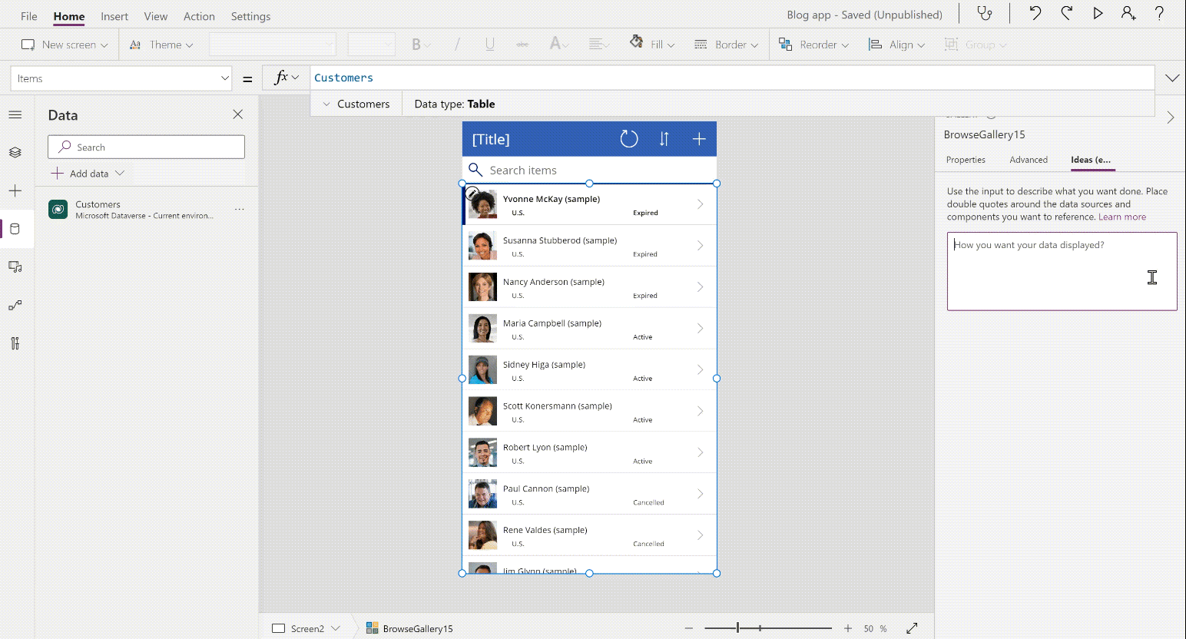Switch to the Advanced tab
Image resolution: width=1186 pixels, height=639 pixels.
click(1029, 160)
